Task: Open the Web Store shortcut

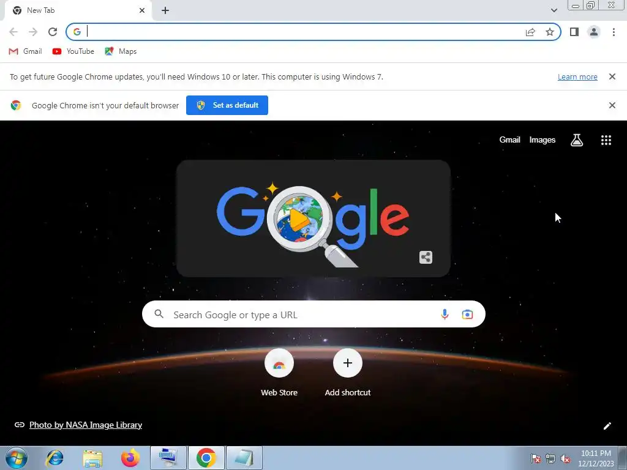Action: [279, 373]
